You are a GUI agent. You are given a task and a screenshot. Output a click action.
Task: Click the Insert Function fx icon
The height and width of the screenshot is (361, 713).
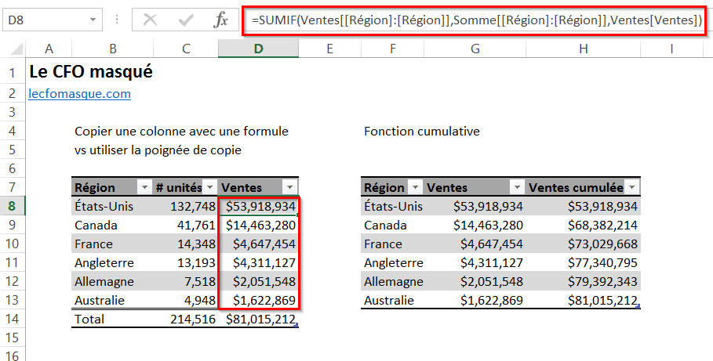(221, 20)
